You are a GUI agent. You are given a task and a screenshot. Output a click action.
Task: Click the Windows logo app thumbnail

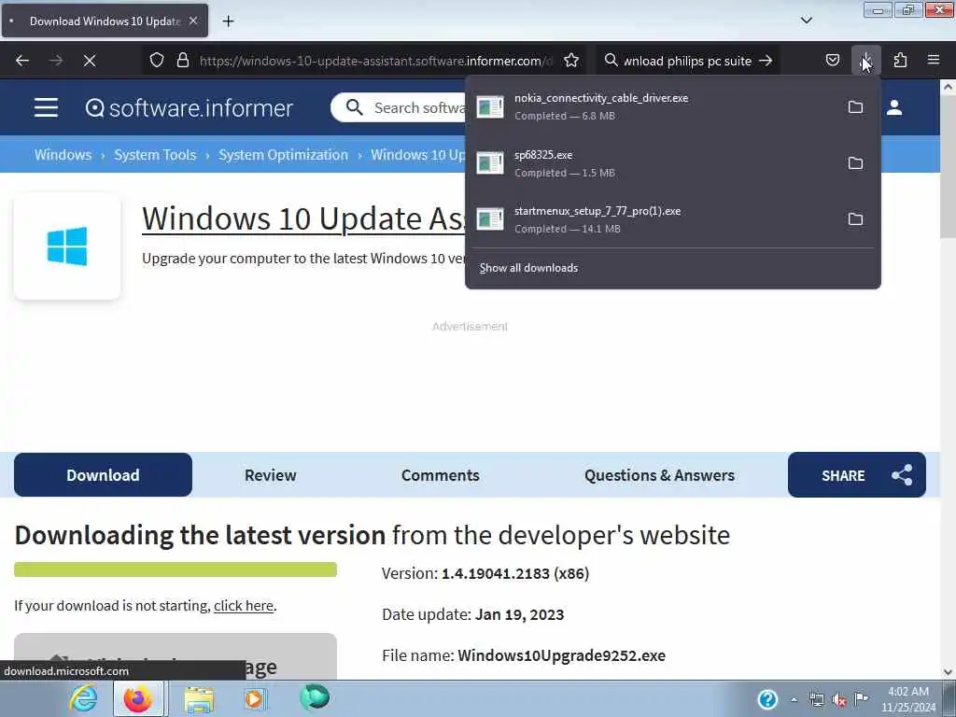[67, 246]
